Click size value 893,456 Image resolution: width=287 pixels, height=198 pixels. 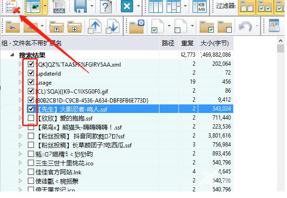(x=222, y=154)
